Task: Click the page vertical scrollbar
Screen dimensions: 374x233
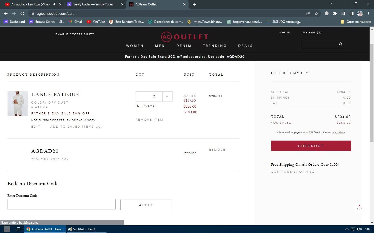Action: (x=372, y=93)
